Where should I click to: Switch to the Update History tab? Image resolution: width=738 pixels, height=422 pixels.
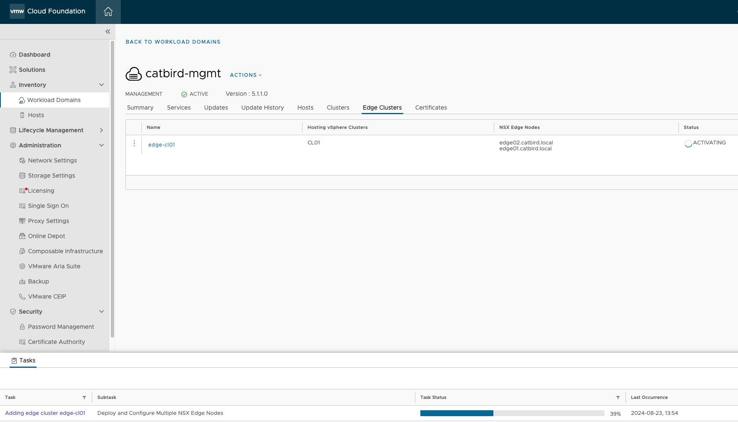point(263,107)
